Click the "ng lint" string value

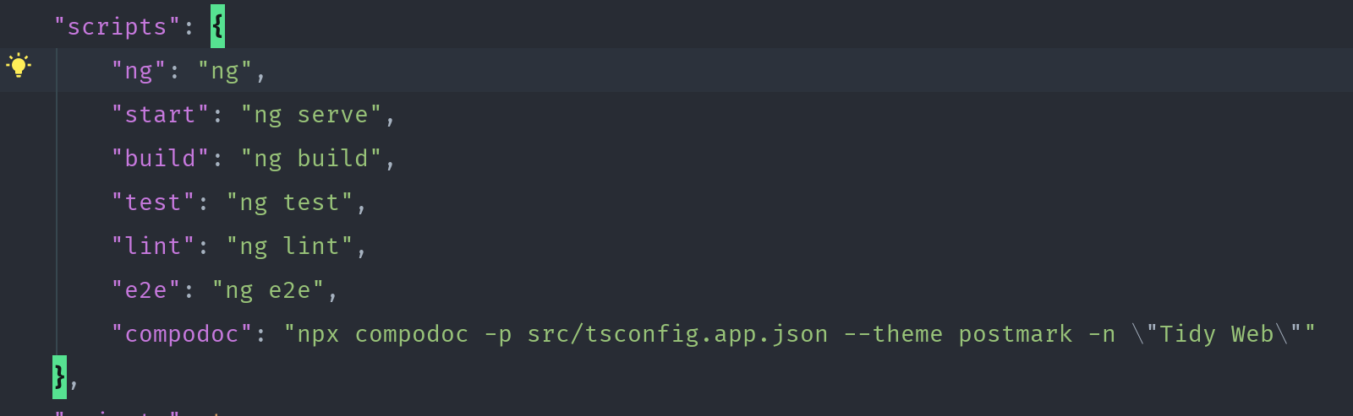tap(289, 246)
